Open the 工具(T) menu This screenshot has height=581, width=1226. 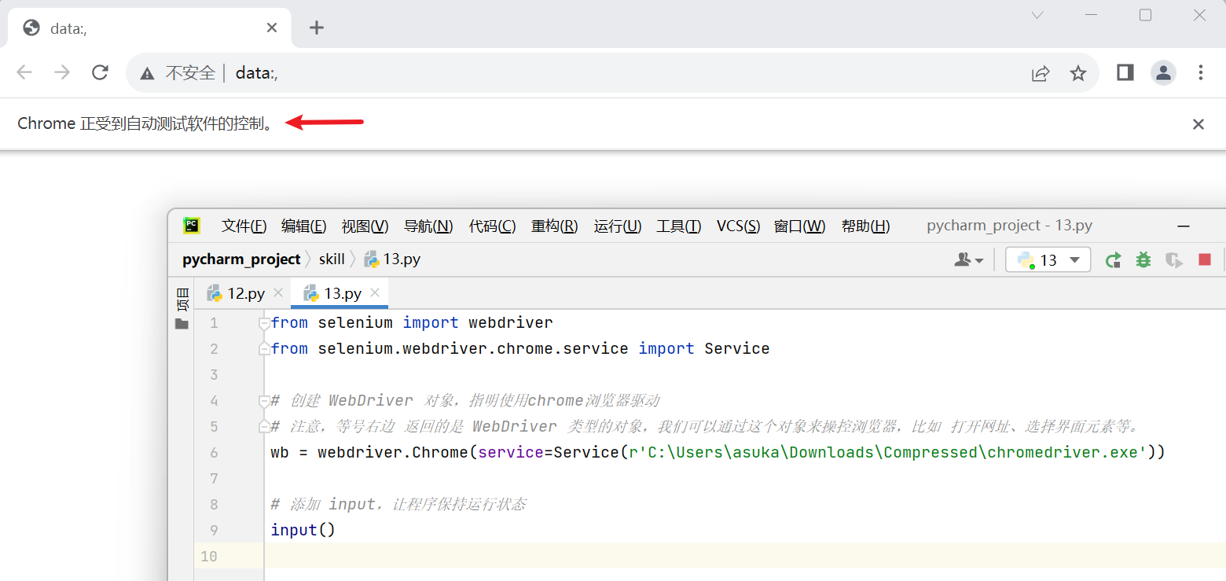[x=678, y=226]
